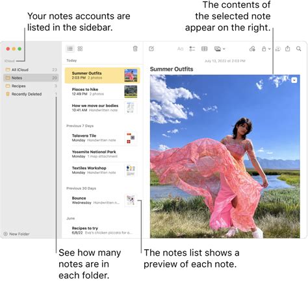Open the Yosemite National Park note

coord(103,154)
